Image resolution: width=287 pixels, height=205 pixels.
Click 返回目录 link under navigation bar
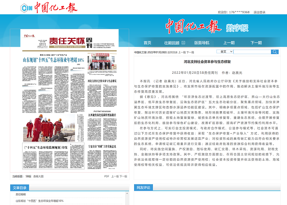(x=174, y=52)
